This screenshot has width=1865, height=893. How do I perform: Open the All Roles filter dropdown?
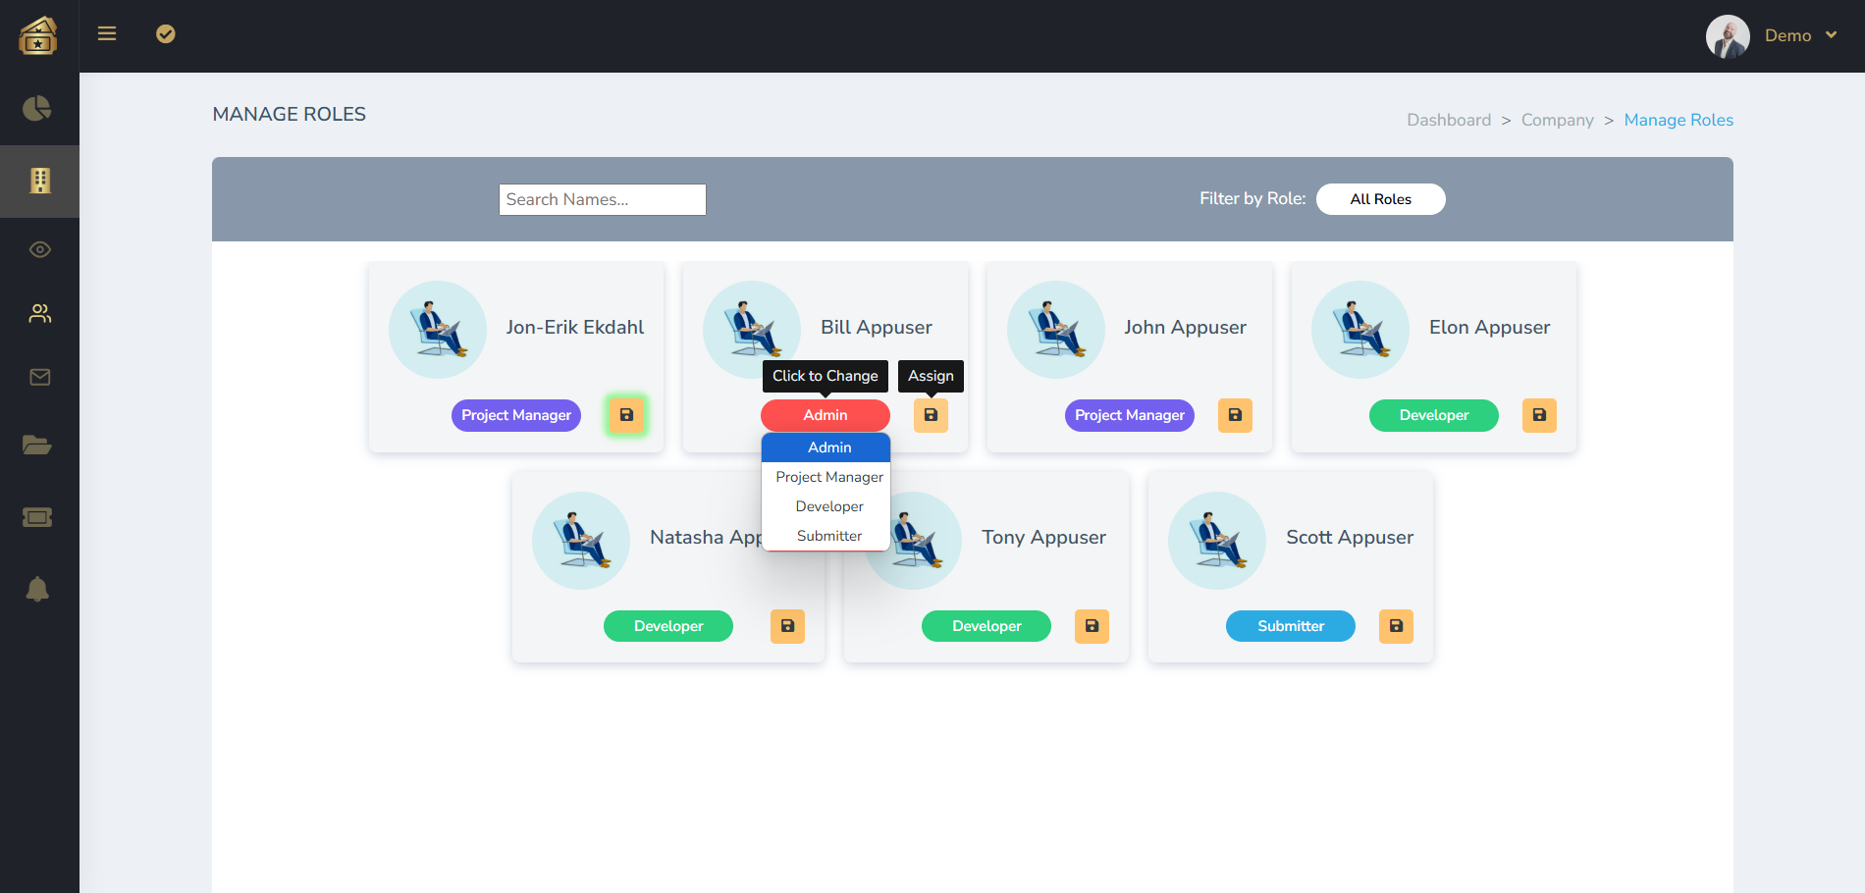[x=1380, y=199]
